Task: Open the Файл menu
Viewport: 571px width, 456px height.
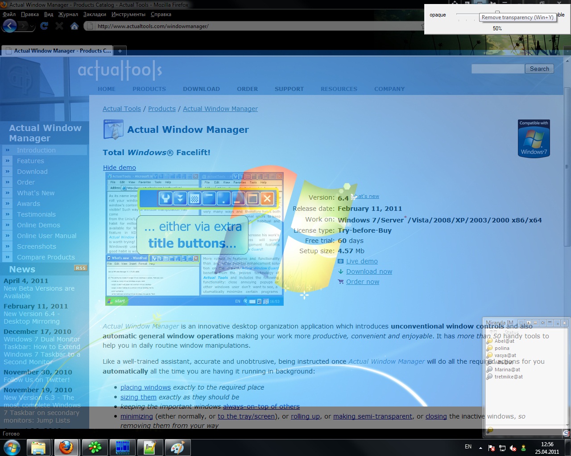Action: (x=9, y=14)
